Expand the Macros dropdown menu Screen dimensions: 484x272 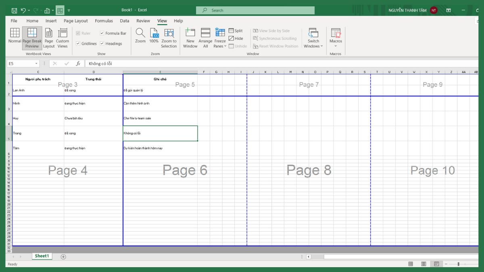[336, 46]
